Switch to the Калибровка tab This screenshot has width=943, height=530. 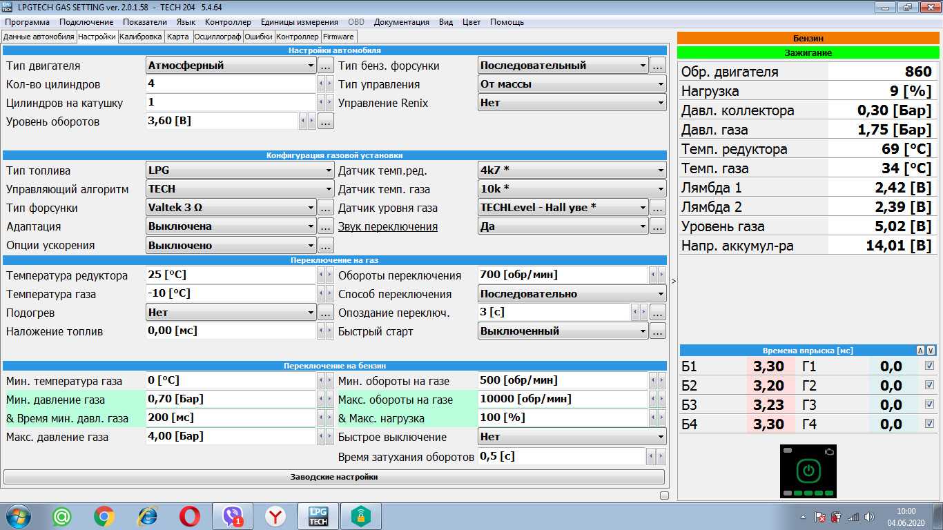click(x=141, y=37)
